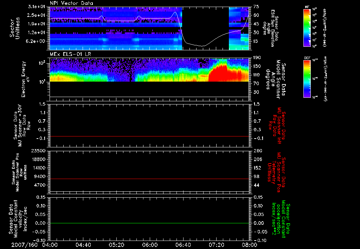Click the "Sector Unitless" axis title

[14, 28]
